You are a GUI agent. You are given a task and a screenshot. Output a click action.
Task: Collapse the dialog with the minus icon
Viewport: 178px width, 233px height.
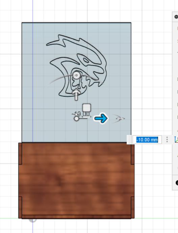(176, 17)
